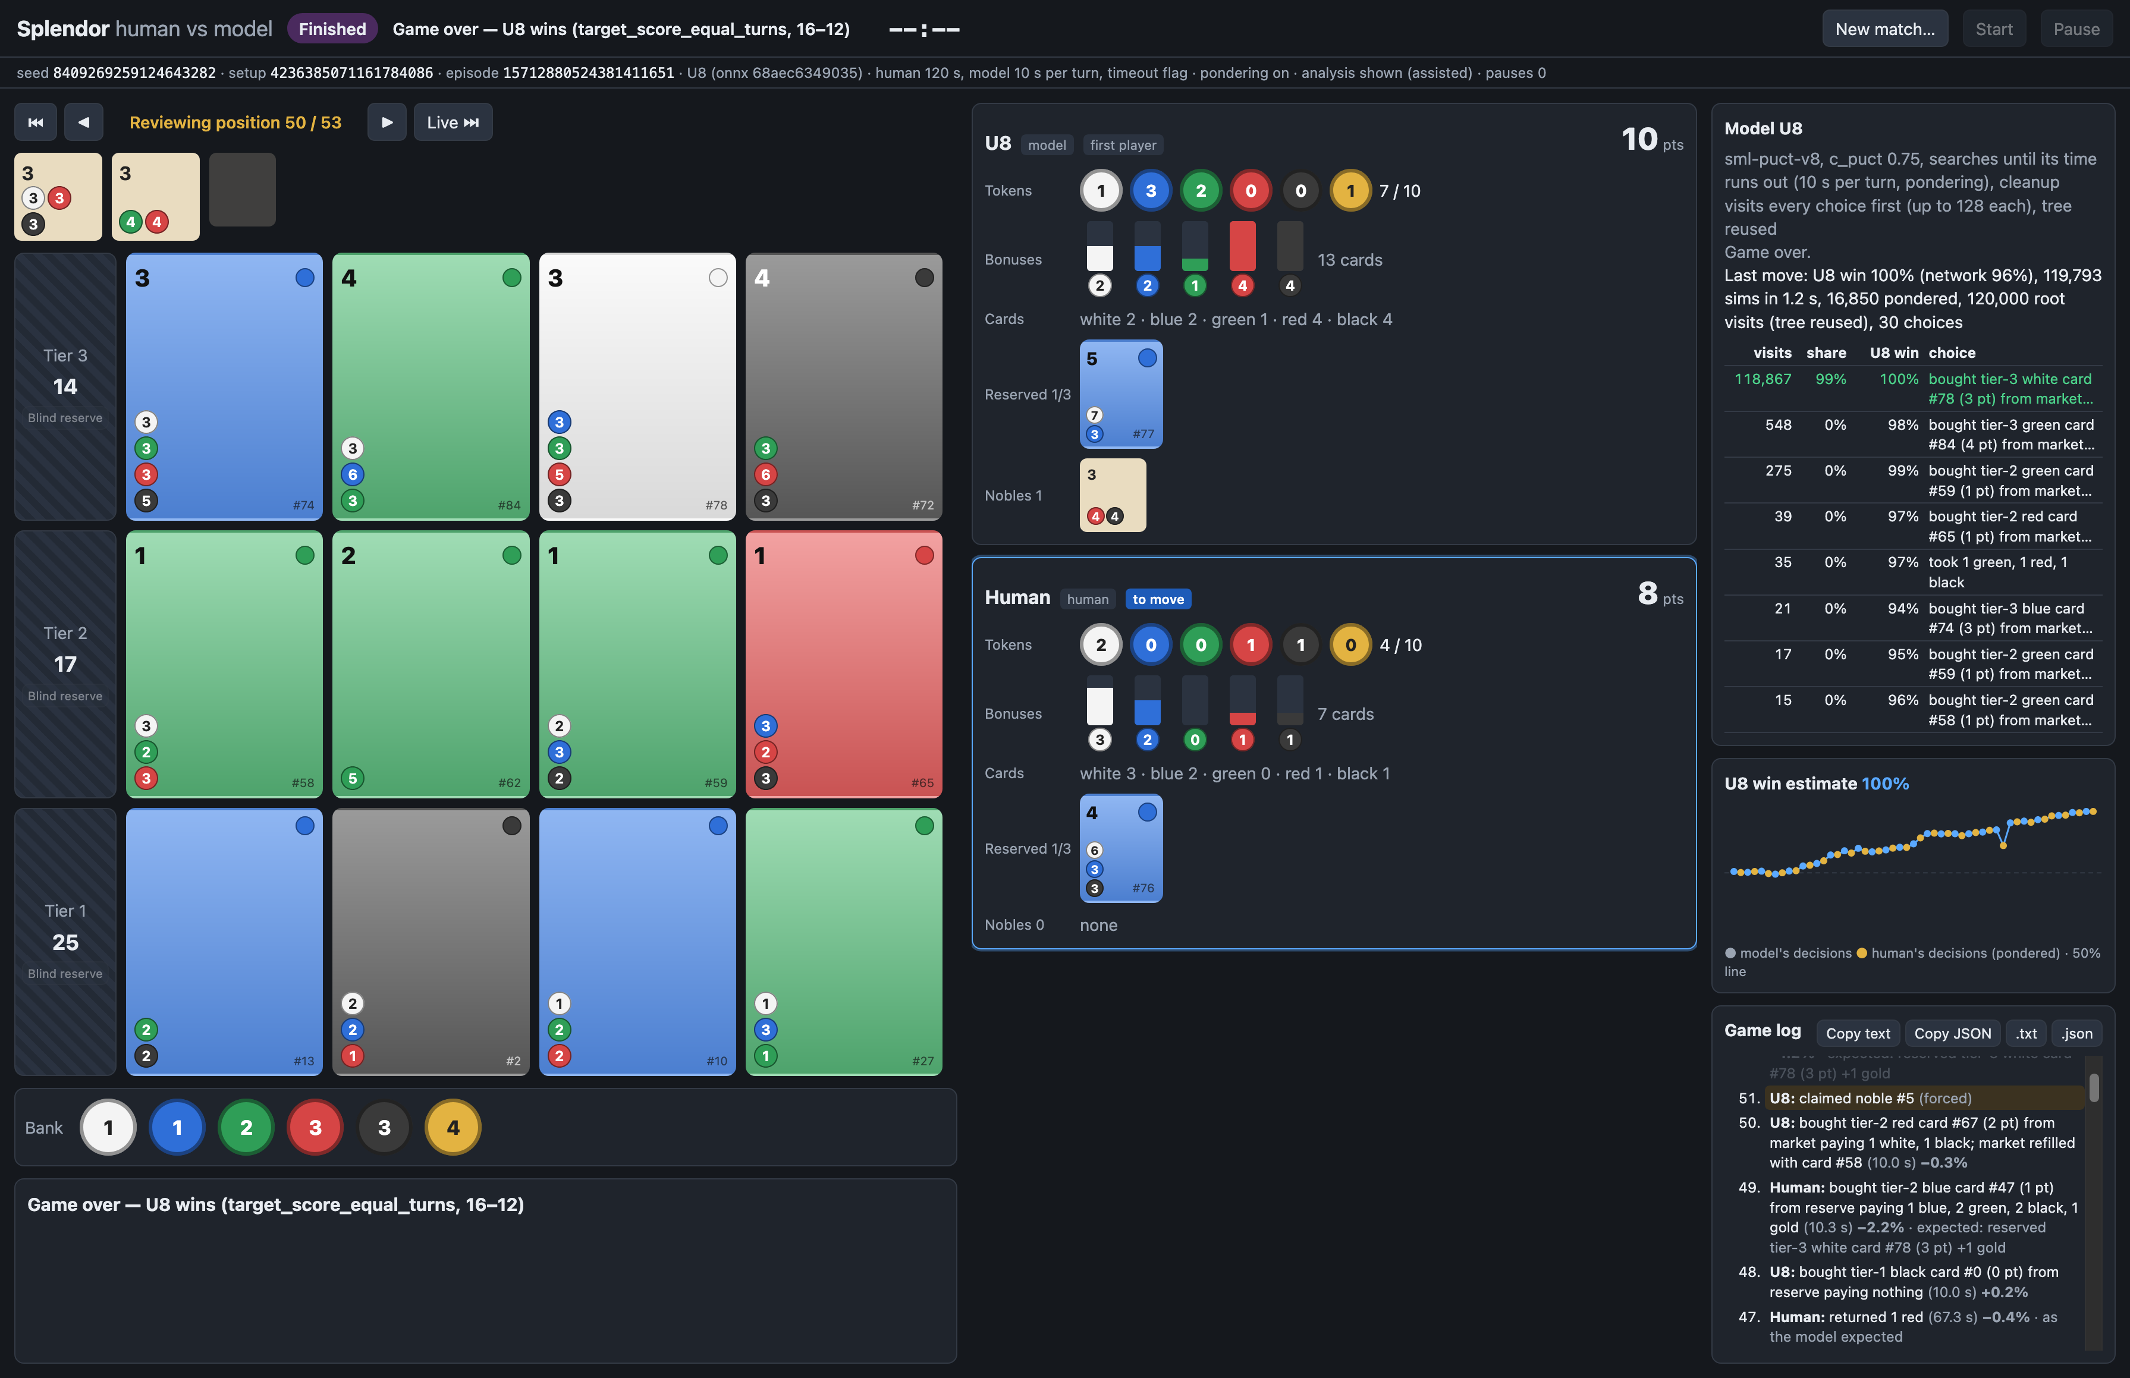Viewport: 2130px width, 1378px height.
Task: Copy game log as text
Action: pos(1858,1033)
